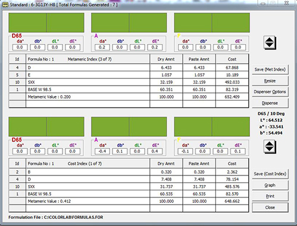This screenshot has height=226, width=297.
Task: Click the cost cell 485.576
Action: pos(232,187)
